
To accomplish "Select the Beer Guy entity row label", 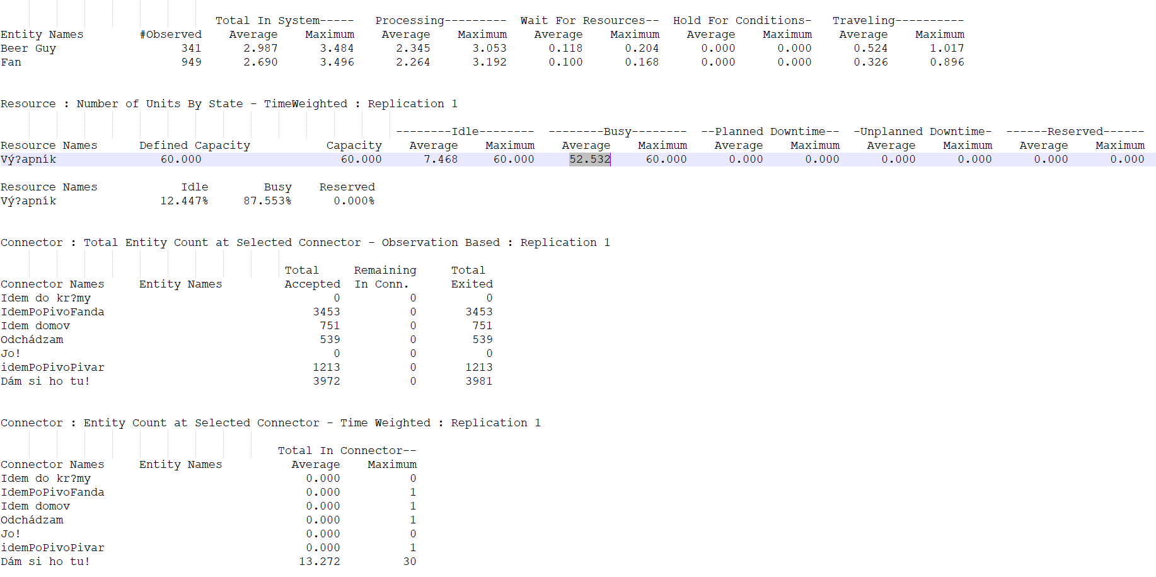I will click(x=28, y=49).
